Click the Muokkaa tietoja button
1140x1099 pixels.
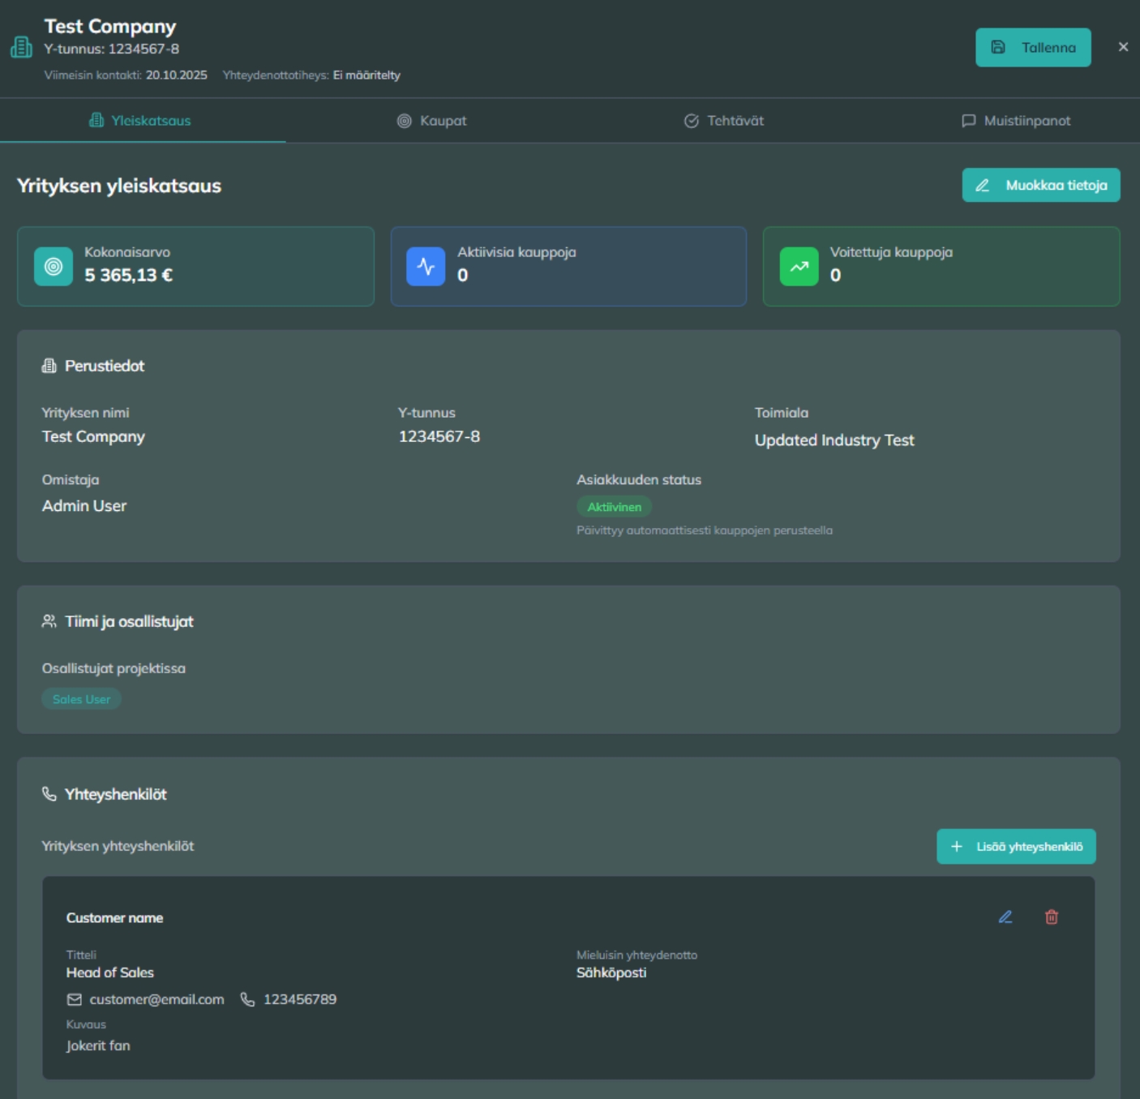coord(1041,185)
